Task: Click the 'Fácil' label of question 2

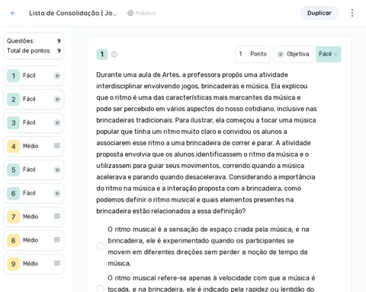Action: pyautogui.click(x=29, y=99)
